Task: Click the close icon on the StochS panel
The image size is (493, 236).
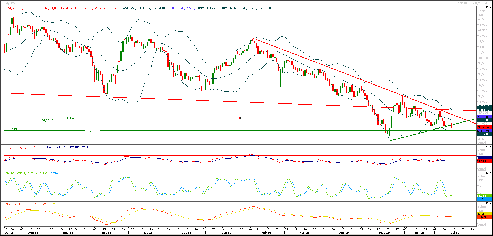Action: click(x=490, y=173)
